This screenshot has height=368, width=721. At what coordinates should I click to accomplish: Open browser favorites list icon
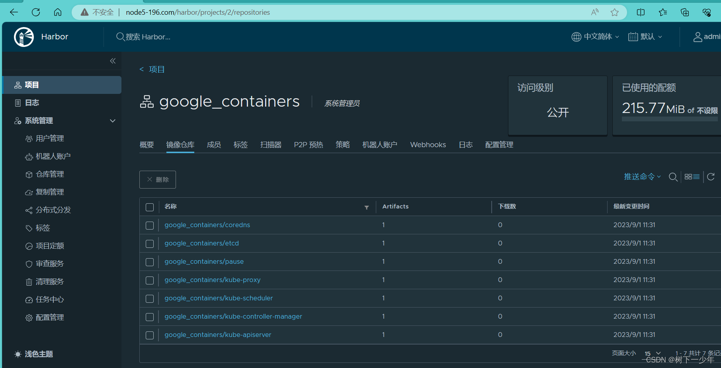pos(663,12)
